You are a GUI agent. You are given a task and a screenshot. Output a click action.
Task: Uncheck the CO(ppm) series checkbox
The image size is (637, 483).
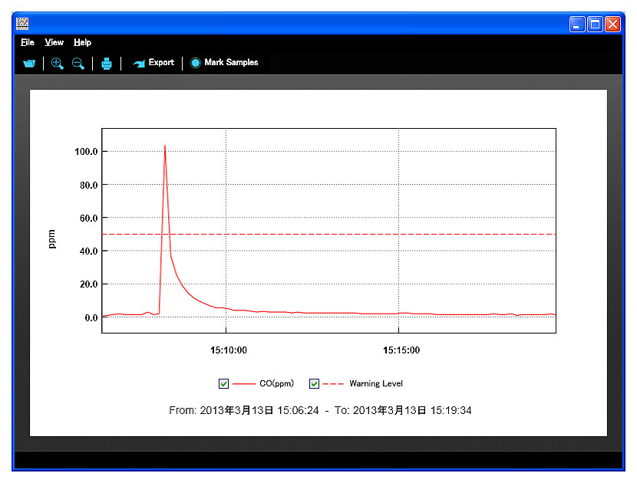click(224, 383)
